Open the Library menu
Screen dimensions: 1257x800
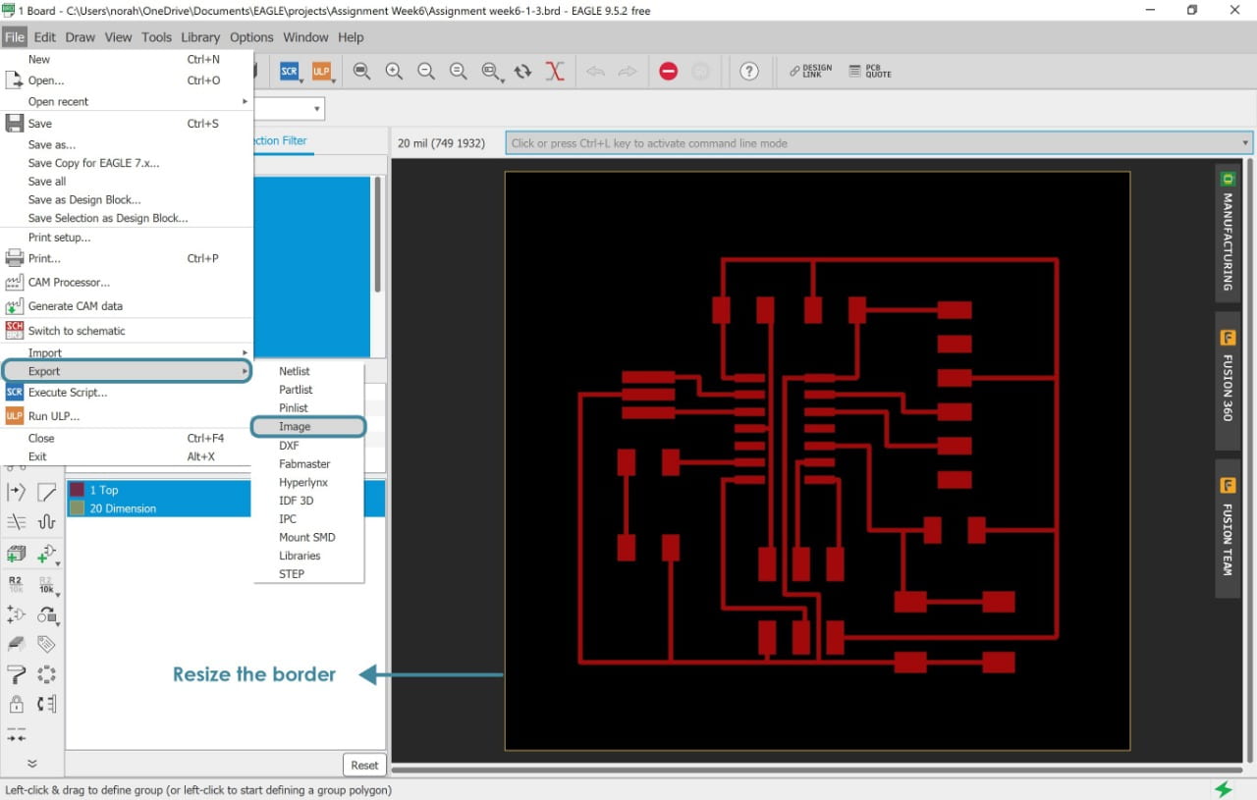[200, 37]
